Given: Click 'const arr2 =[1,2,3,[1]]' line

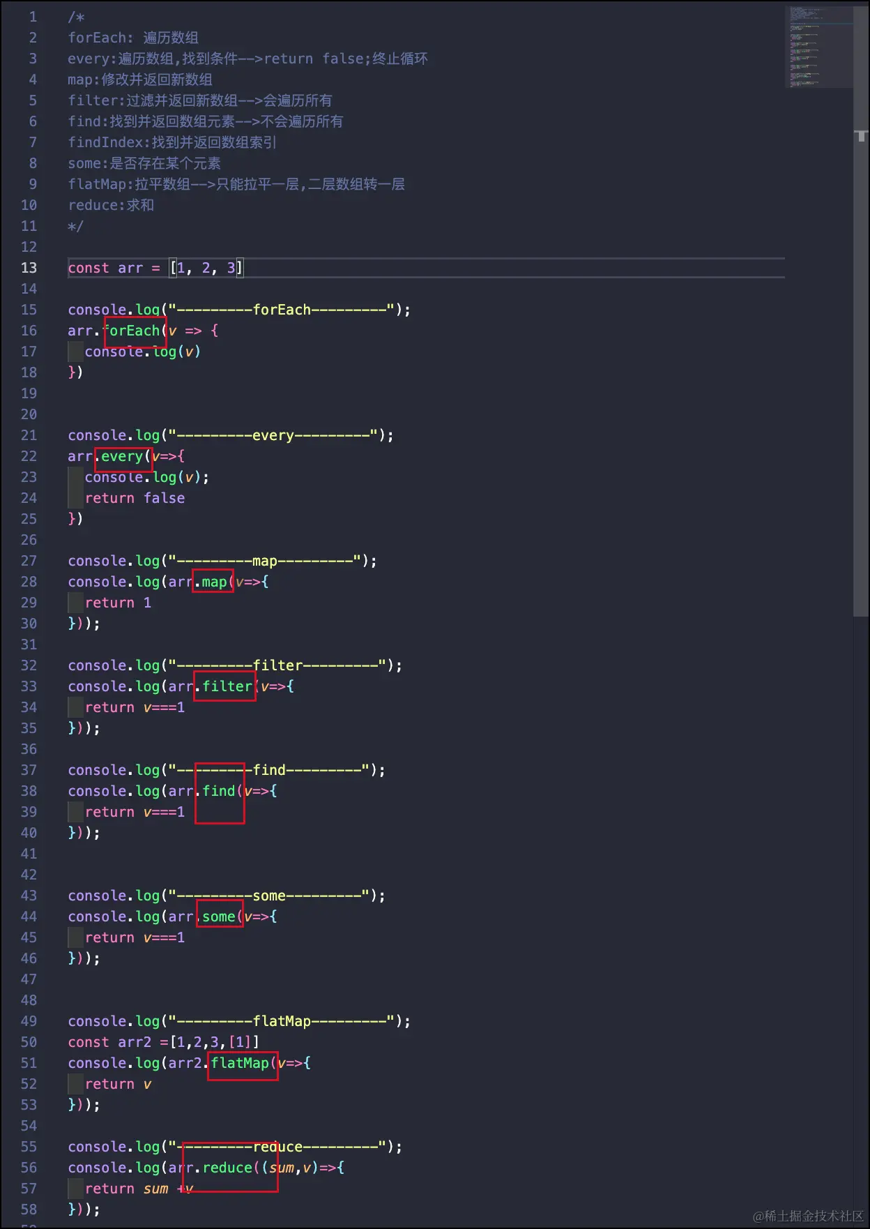Looking at the screenshot, I should pyautogui.click(x=164, y=1042).
